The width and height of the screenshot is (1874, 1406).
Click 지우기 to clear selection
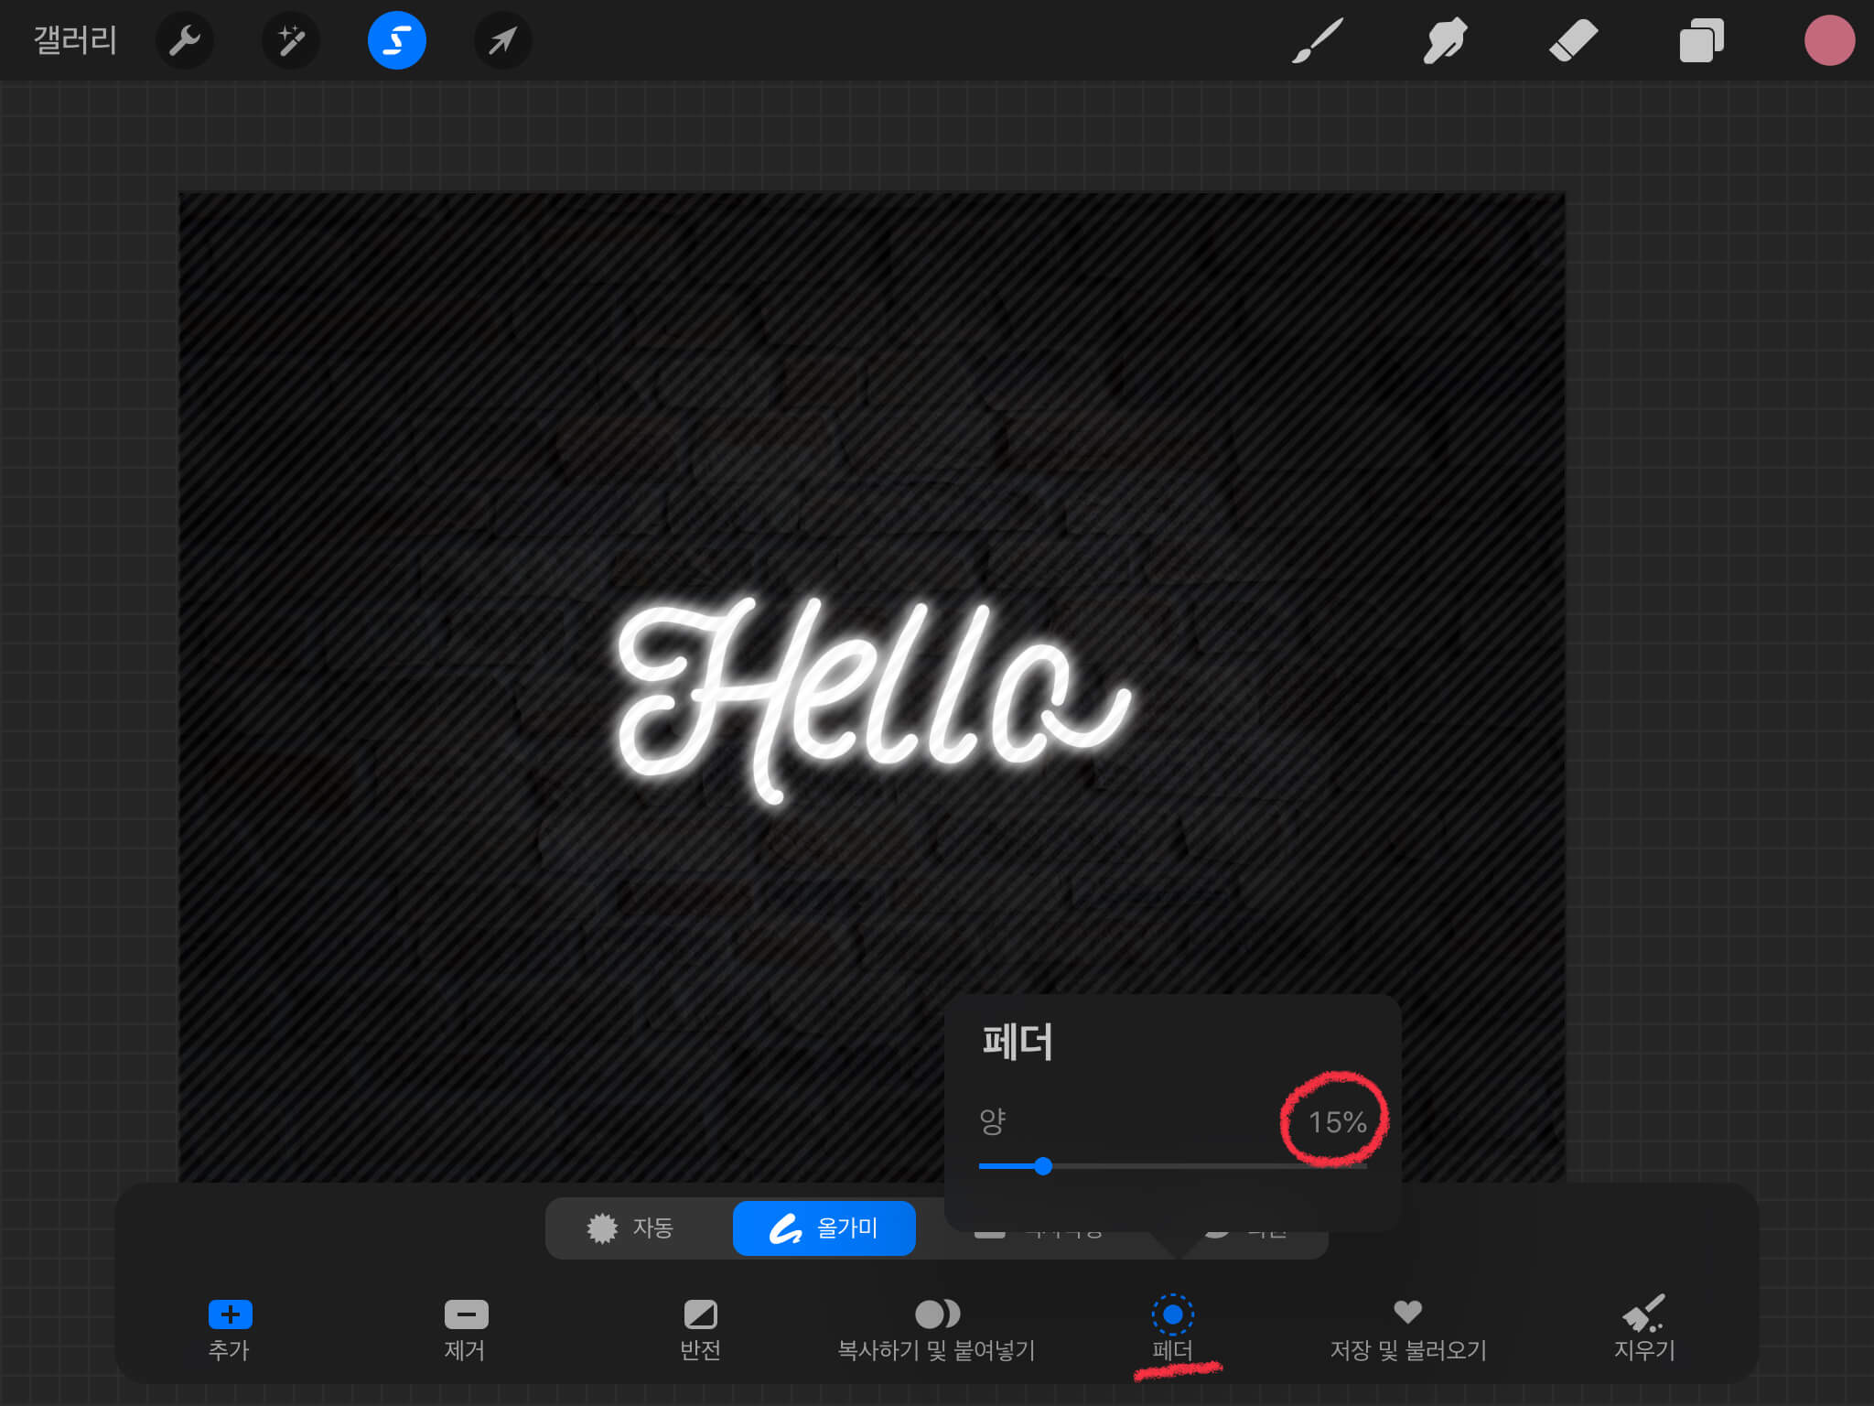(x=1643, y=1327)
